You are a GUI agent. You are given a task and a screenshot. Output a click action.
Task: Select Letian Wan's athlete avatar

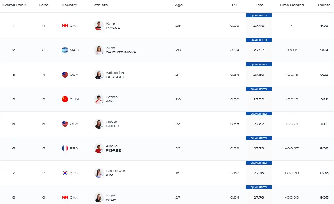click(x=99, y=99)
